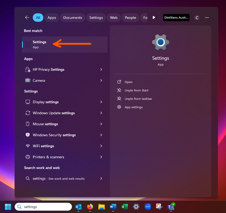Viewport: 226px width, 213px height.
Task: Select the Settings best match result
Action: coord(65,45)
